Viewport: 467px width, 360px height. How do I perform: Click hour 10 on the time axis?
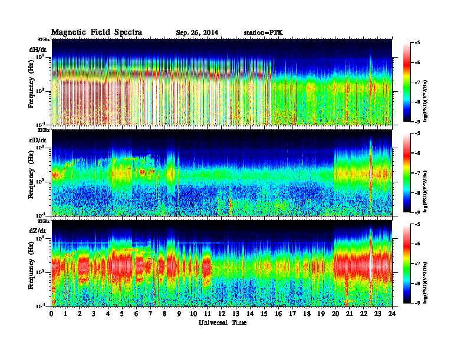[193, 314]
